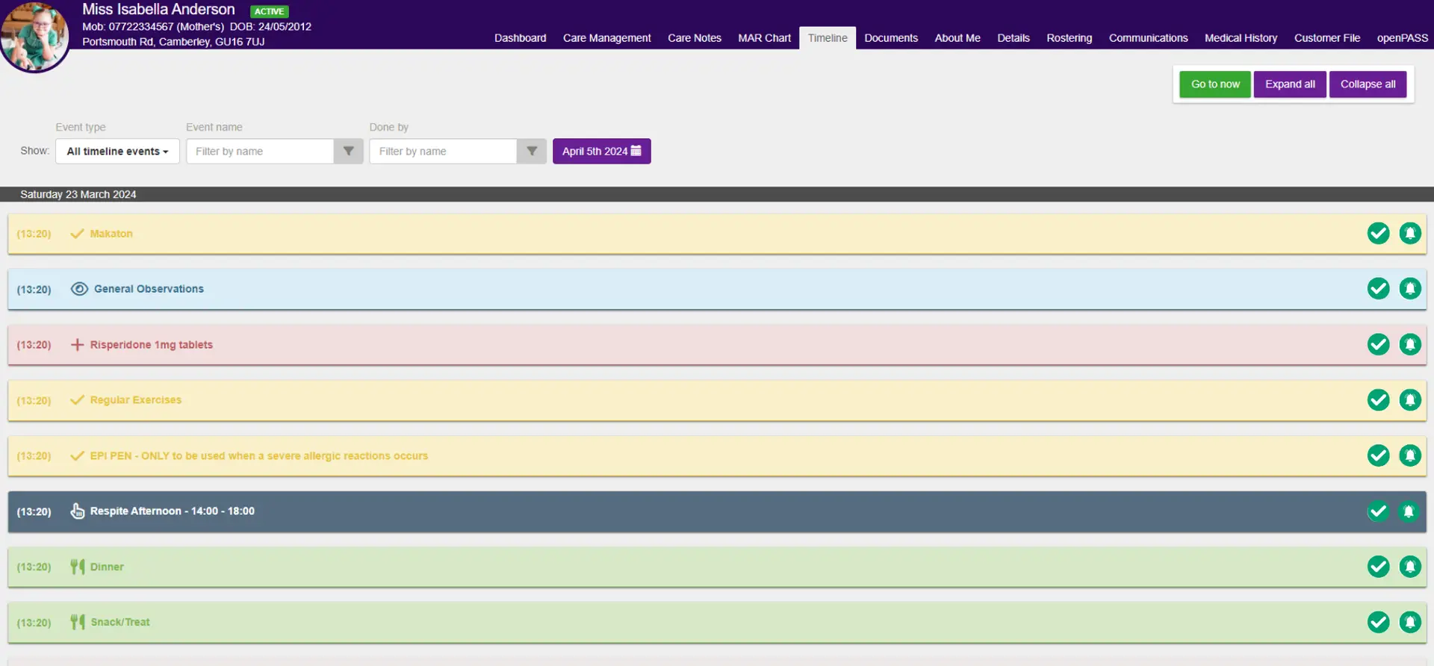The width and height of the screenshot is (1434, 666).
Task: Click the bell icon on General Observations row
Action: [x=1409, y=289]
